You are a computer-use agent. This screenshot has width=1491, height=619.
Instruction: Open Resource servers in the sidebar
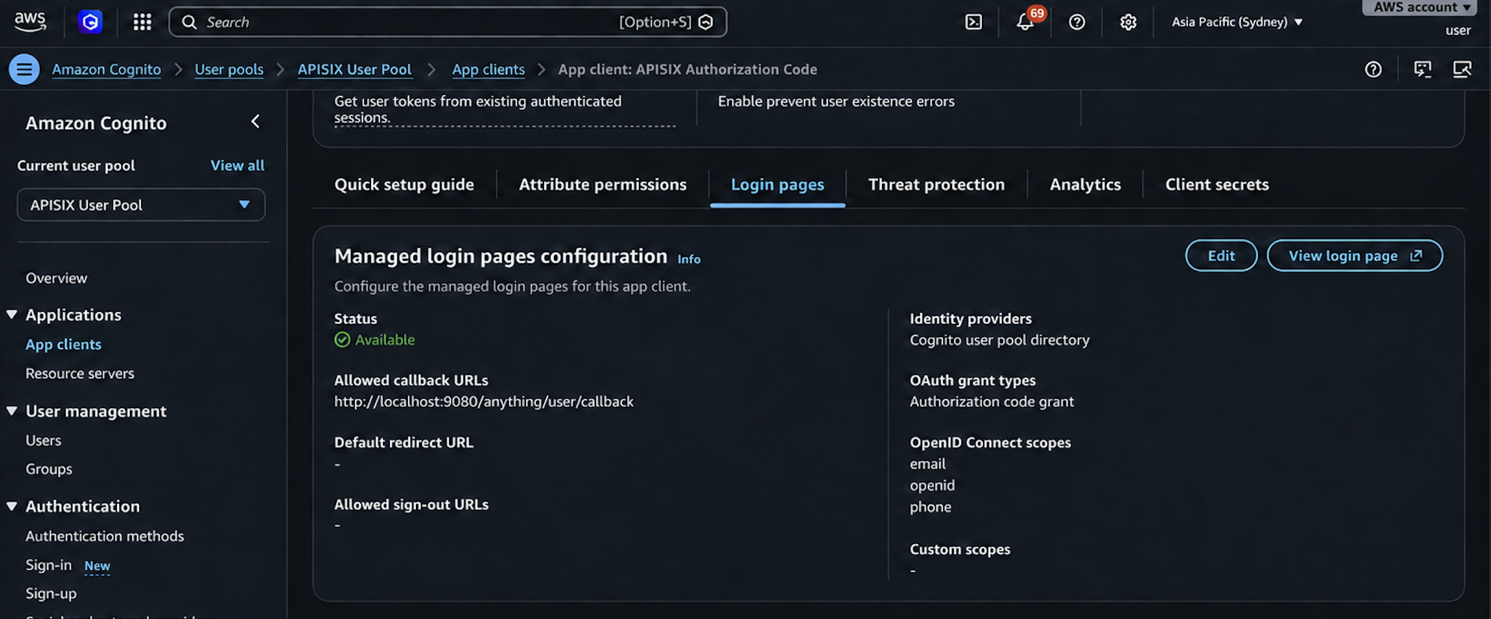tap(80, 373)
